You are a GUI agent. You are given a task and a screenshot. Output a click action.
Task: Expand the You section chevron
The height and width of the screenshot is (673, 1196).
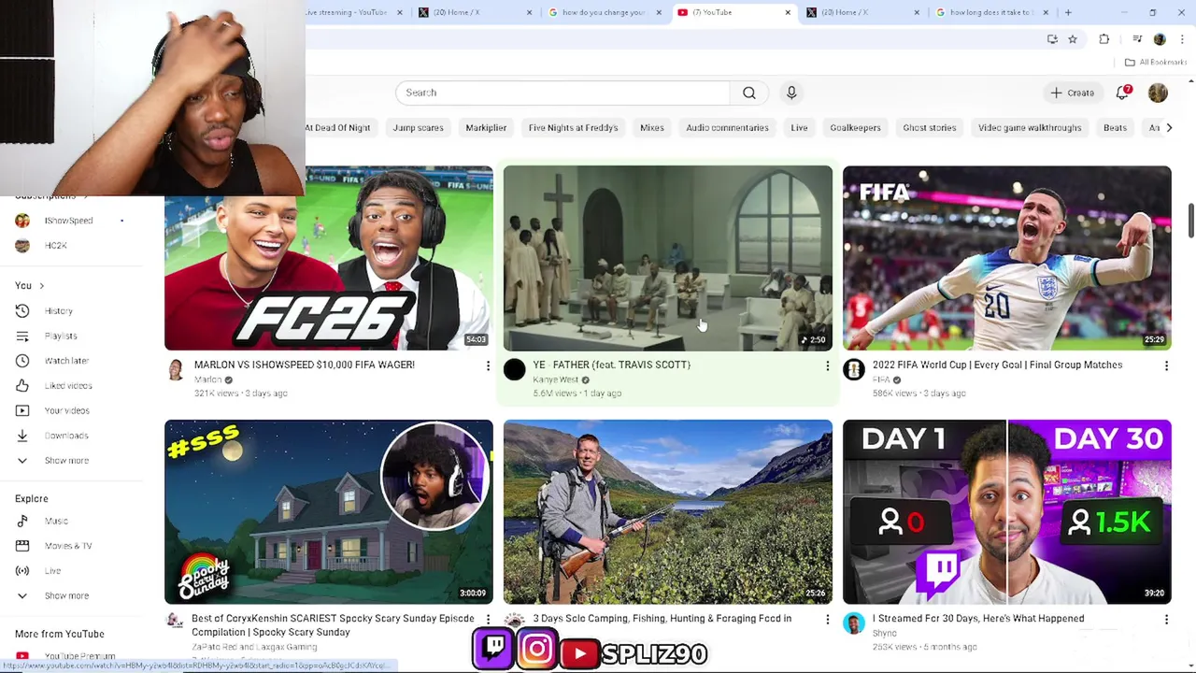click(41, 286)
